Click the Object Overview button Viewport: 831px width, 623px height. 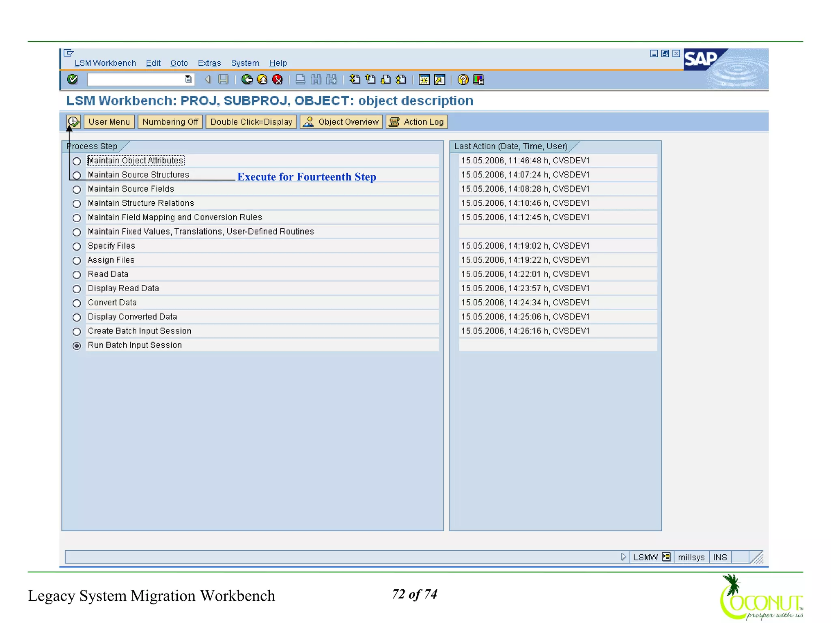pos(341,122)
